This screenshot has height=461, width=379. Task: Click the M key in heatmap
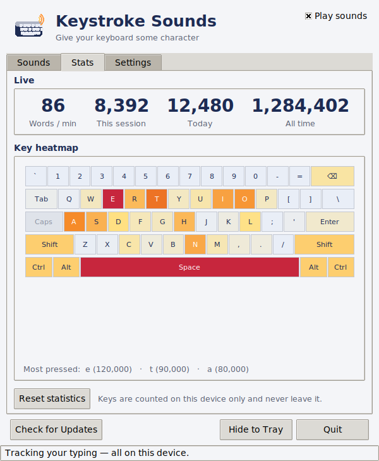pos(217,244)
